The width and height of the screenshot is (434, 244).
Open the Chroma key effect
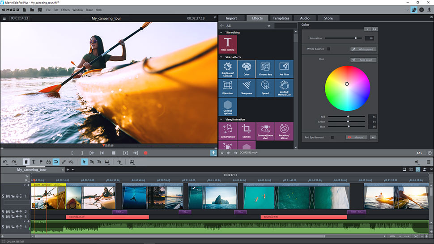[x=265, y=69]
